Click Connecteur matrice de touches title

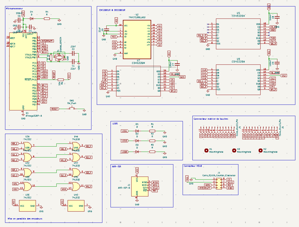pyautogui.click(x=211, y=119)
